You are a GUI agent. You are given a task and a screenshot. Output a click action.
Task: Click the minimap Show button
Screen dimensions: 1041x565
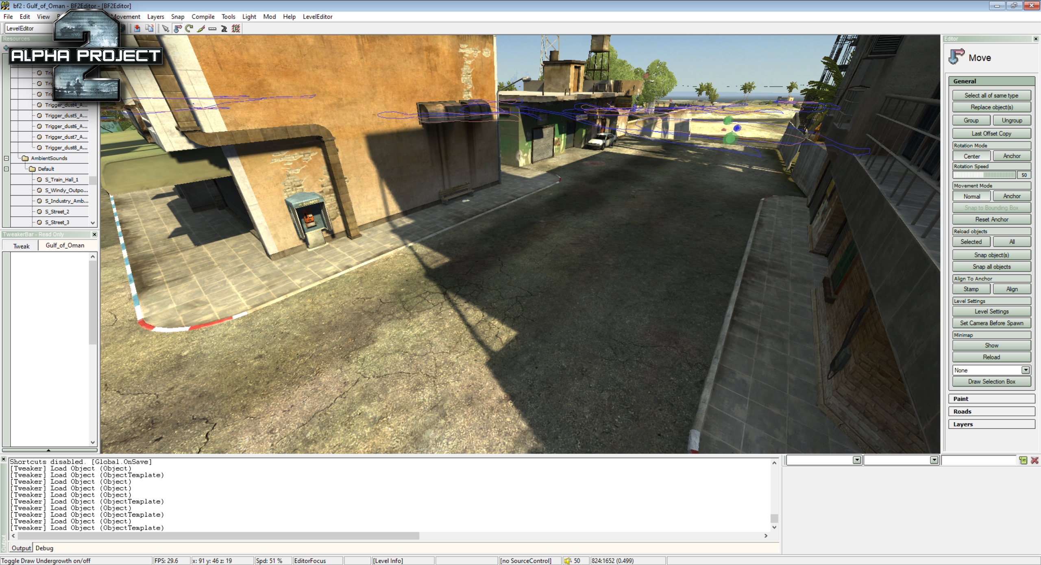click(x=991, y=346)
